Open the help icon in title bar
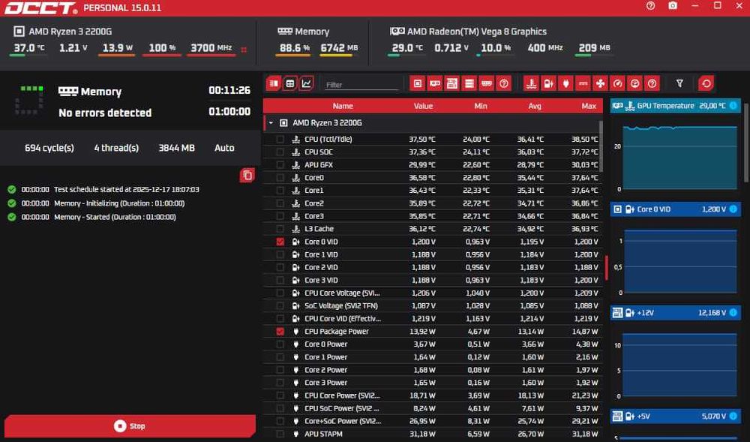This screenshot has height=442, width=750. [650, 6]
